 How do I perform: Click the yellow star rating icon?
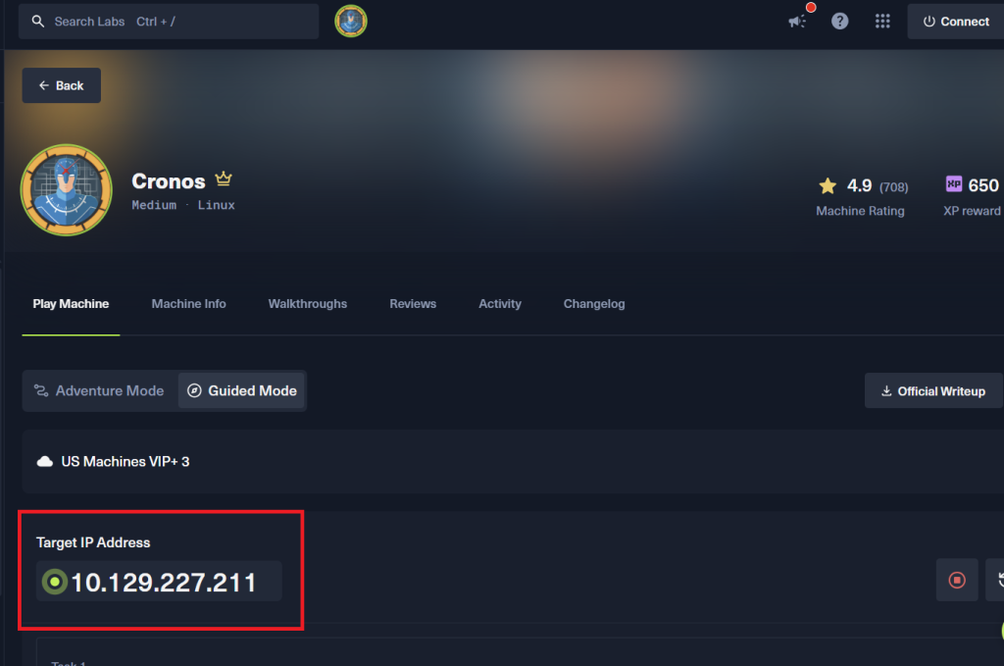click(828, 185)
